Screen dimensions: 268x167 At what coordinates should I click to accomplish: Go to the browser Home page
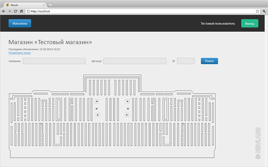pyautogui.click(x=21, y=11)
